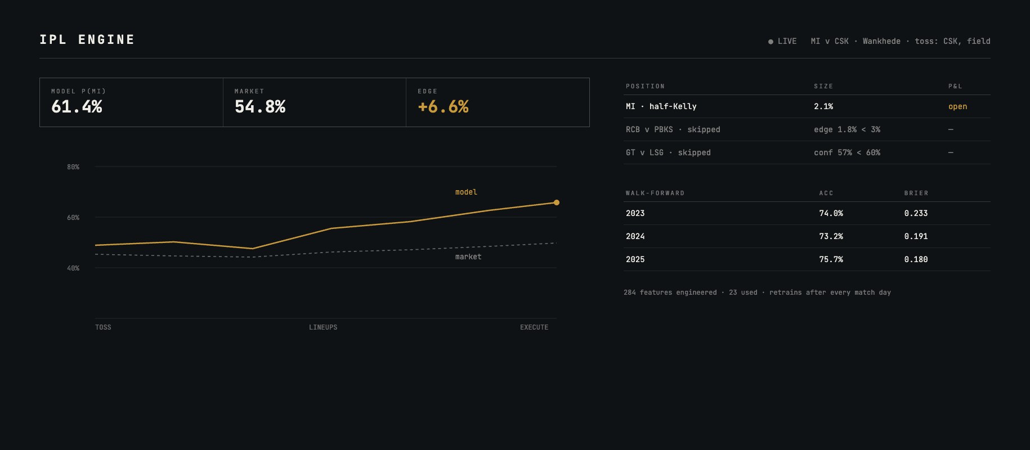
Task: Select the GT v LSG skipped row
Action: click(x=807, y=152)
